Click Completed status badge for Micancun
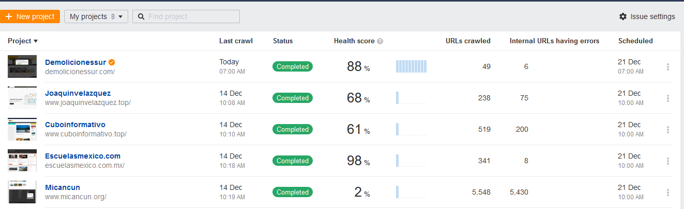 point(293,192)
